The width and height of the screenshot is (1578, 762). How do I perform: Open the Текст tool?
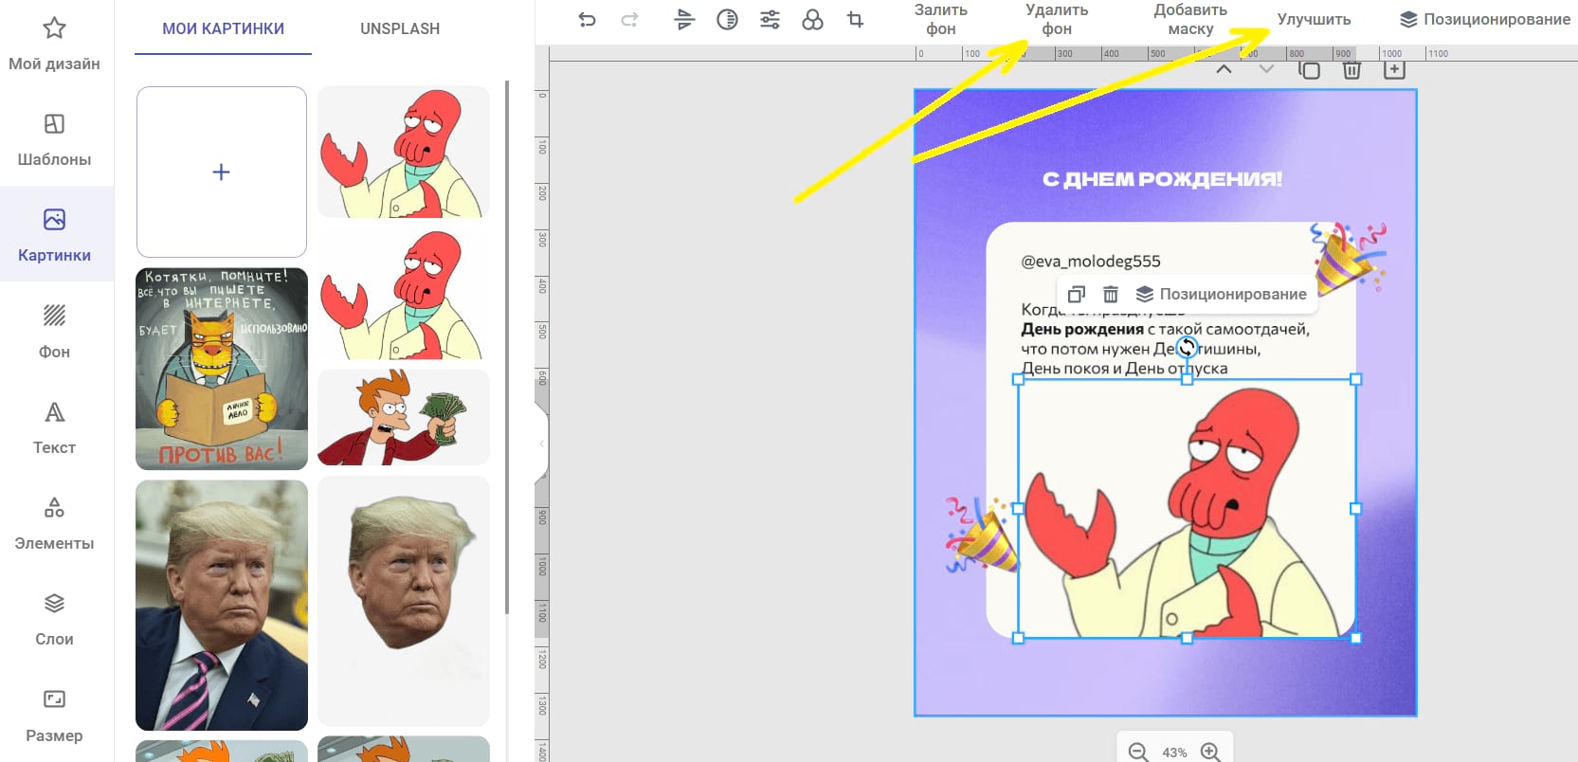54,427
